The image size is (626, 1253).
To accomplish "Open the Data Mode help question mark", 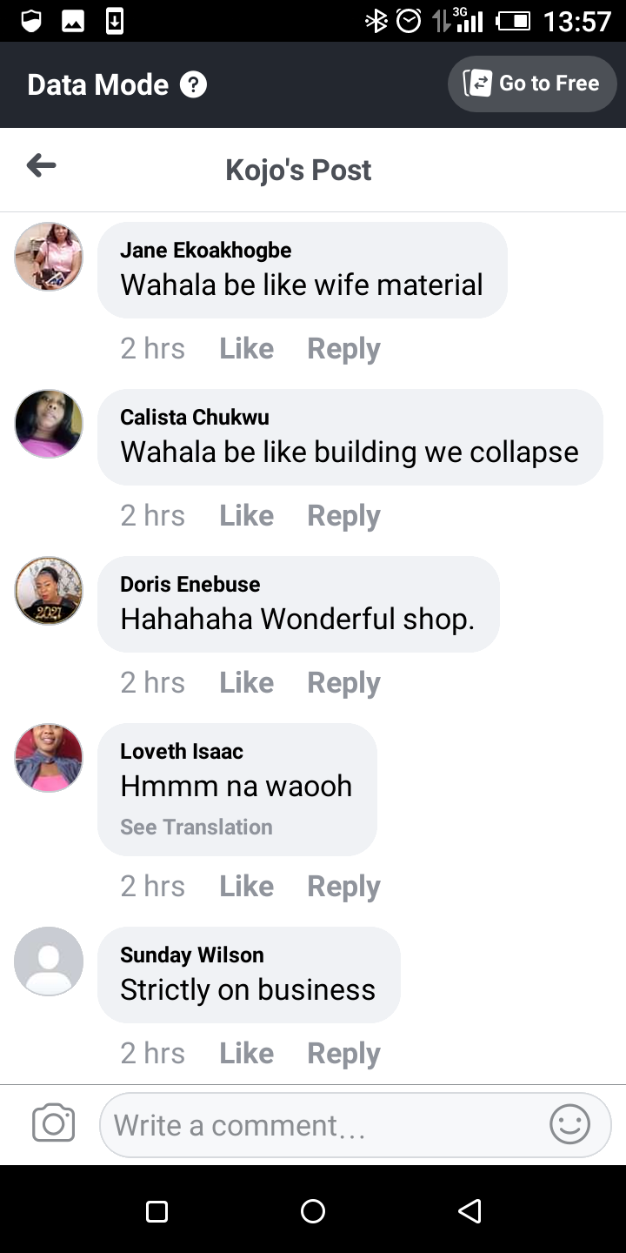I will click(x=193, y=84).
